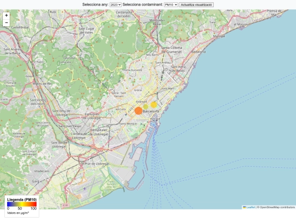Click the large orange pollution circle marker
Viewport: 296px width, 222px height.
[x=138, y=111]
